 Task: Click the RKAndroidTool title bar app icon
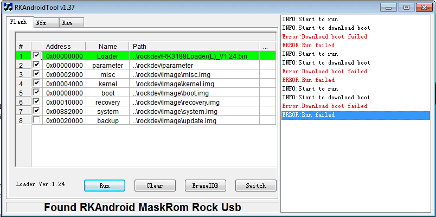[x=8, y=7]
